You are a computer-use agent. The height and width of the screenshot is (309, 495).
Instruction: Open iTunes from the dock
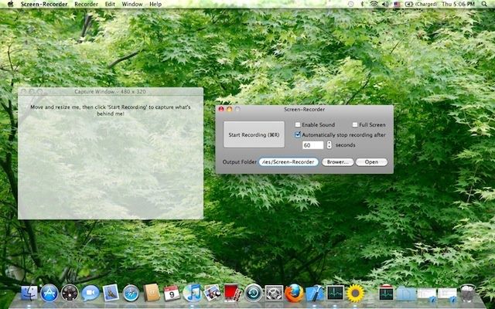pyautogui.click(x=193, y=293)
